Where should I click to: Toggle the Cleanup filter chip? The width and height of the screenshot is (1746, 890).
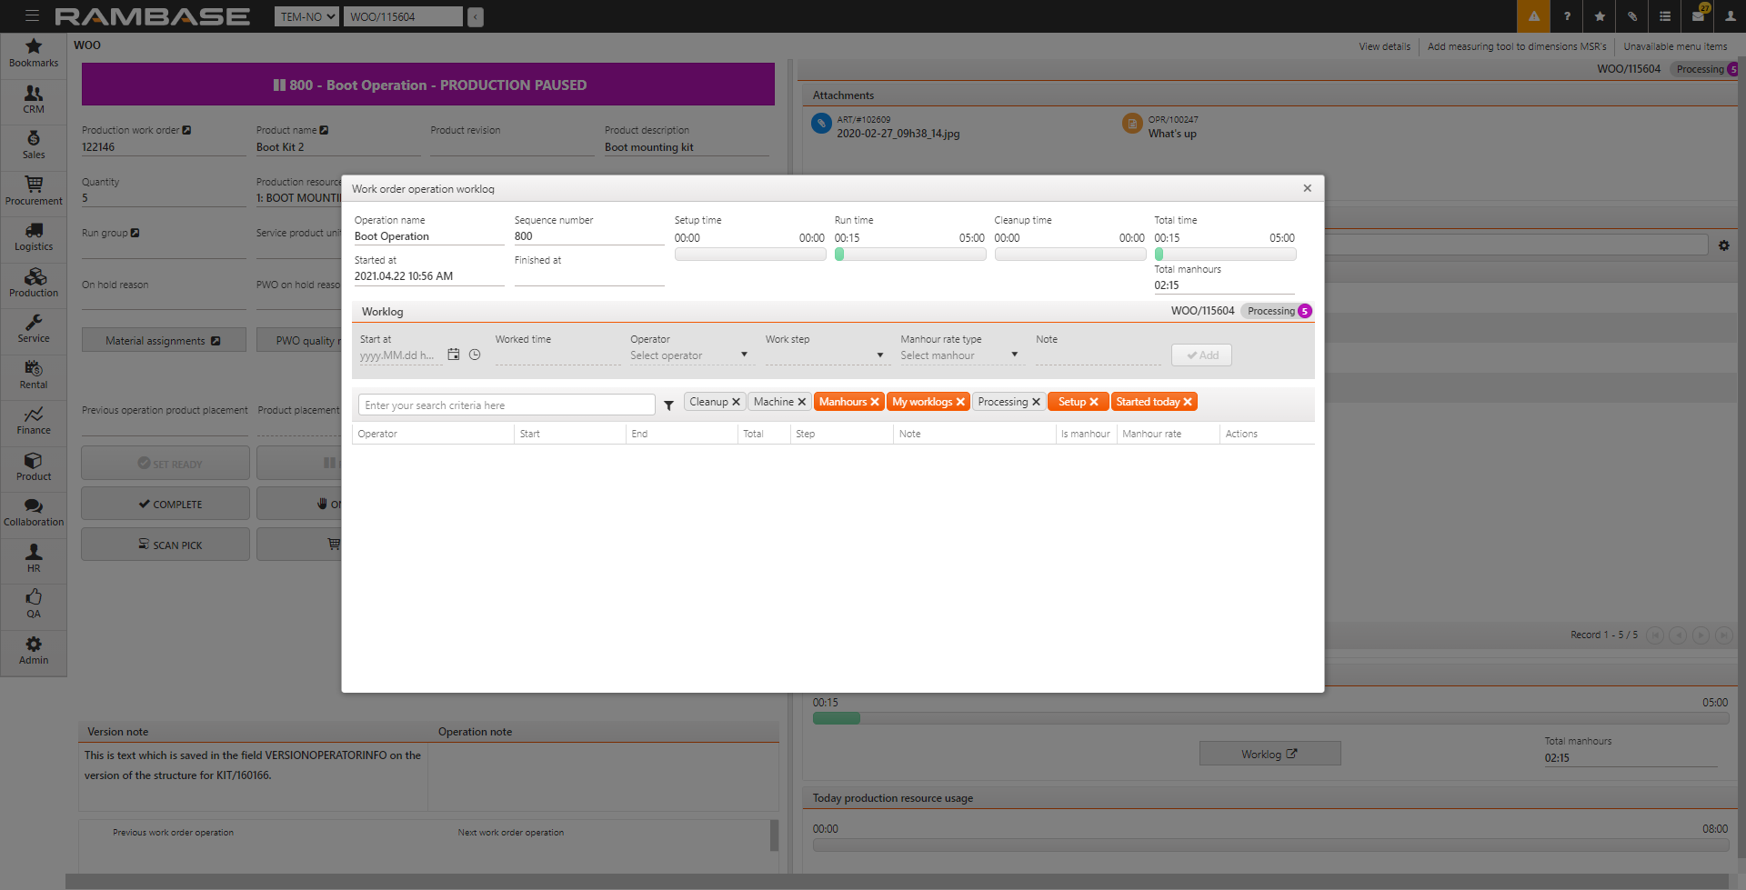708,402
